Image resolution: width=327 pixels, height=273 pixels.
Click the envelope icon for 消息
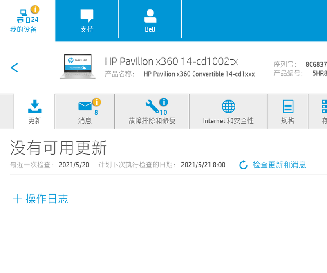click(x=85, y=106)
